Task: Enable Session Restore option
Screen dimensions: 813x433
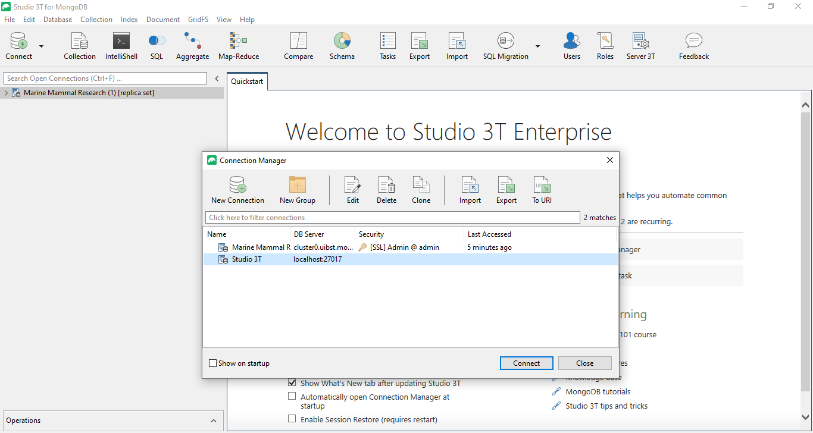Action: coord(292,418)
